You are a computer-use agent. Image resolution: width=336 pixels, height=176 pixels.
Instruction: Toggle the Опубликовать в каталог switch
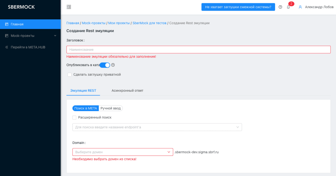105,65
